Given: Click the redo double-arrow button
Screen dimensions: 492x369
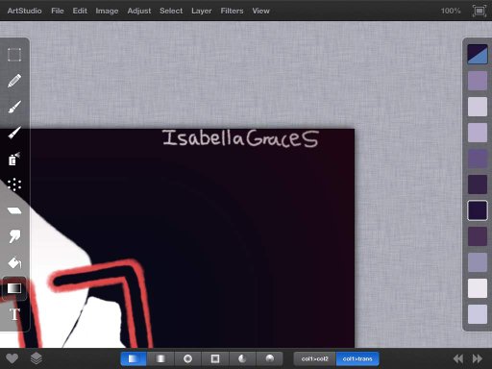Looking at the screenshot, I should 478,358.
